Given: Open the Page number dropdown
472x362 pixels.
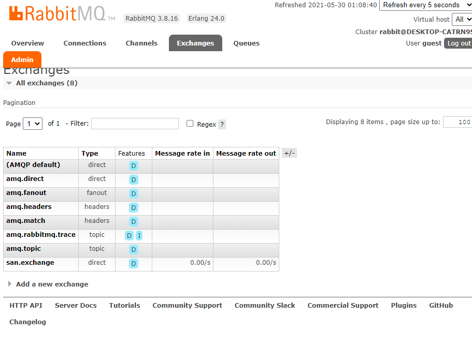Looking at the screenshot, I should point(32,124).
